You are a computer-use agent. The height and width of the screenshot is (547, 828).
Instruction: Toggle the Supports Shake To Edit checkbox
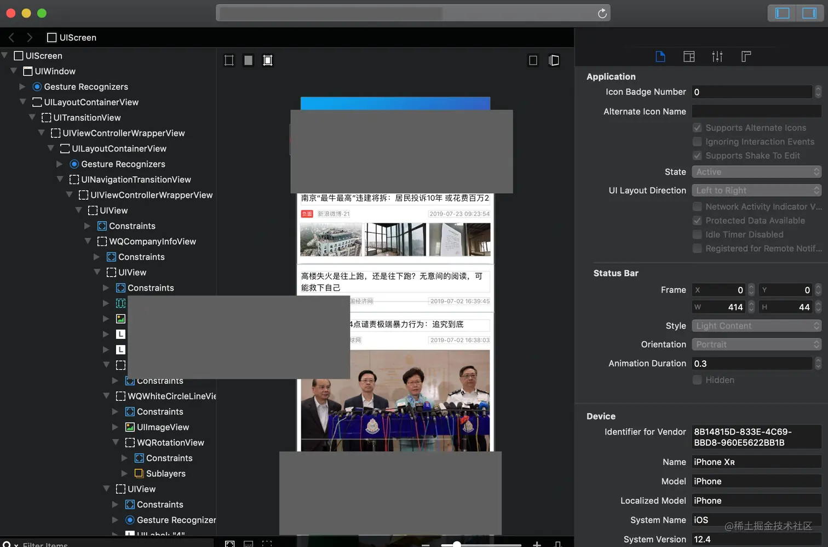click(697, 156)
